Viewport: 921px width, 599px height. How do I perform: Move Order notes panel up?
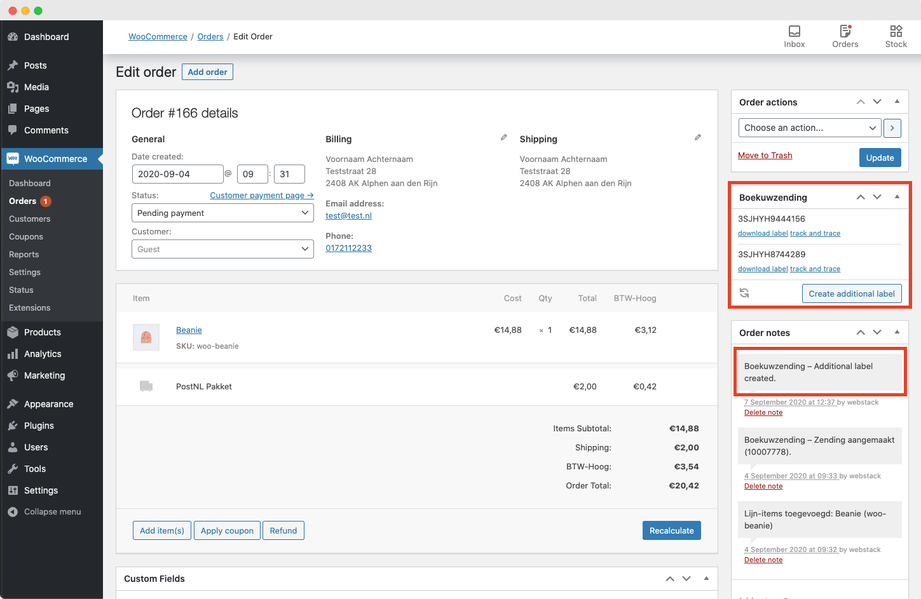861,332
